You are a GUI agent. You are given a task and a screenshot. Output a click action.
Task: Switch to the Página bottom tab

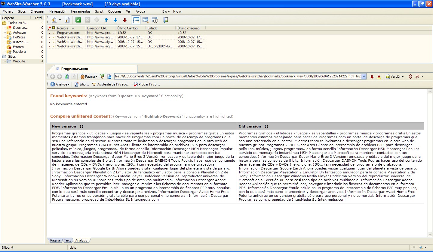[x=55, y=240]
